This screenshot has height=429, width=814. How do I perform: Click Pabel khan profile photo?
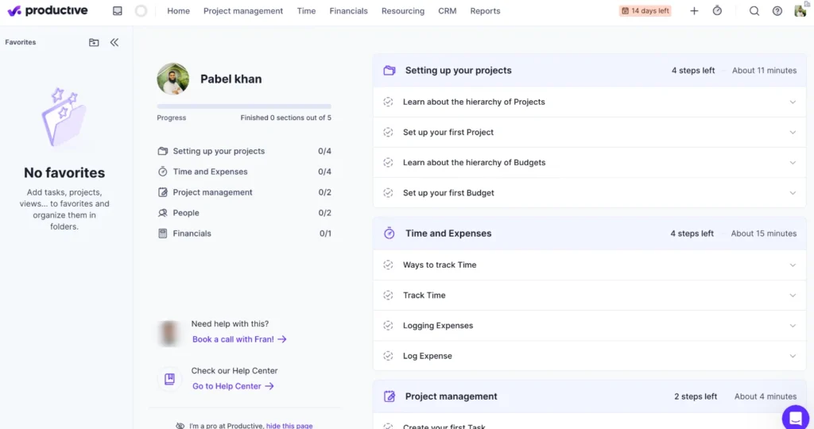[172, 79]
